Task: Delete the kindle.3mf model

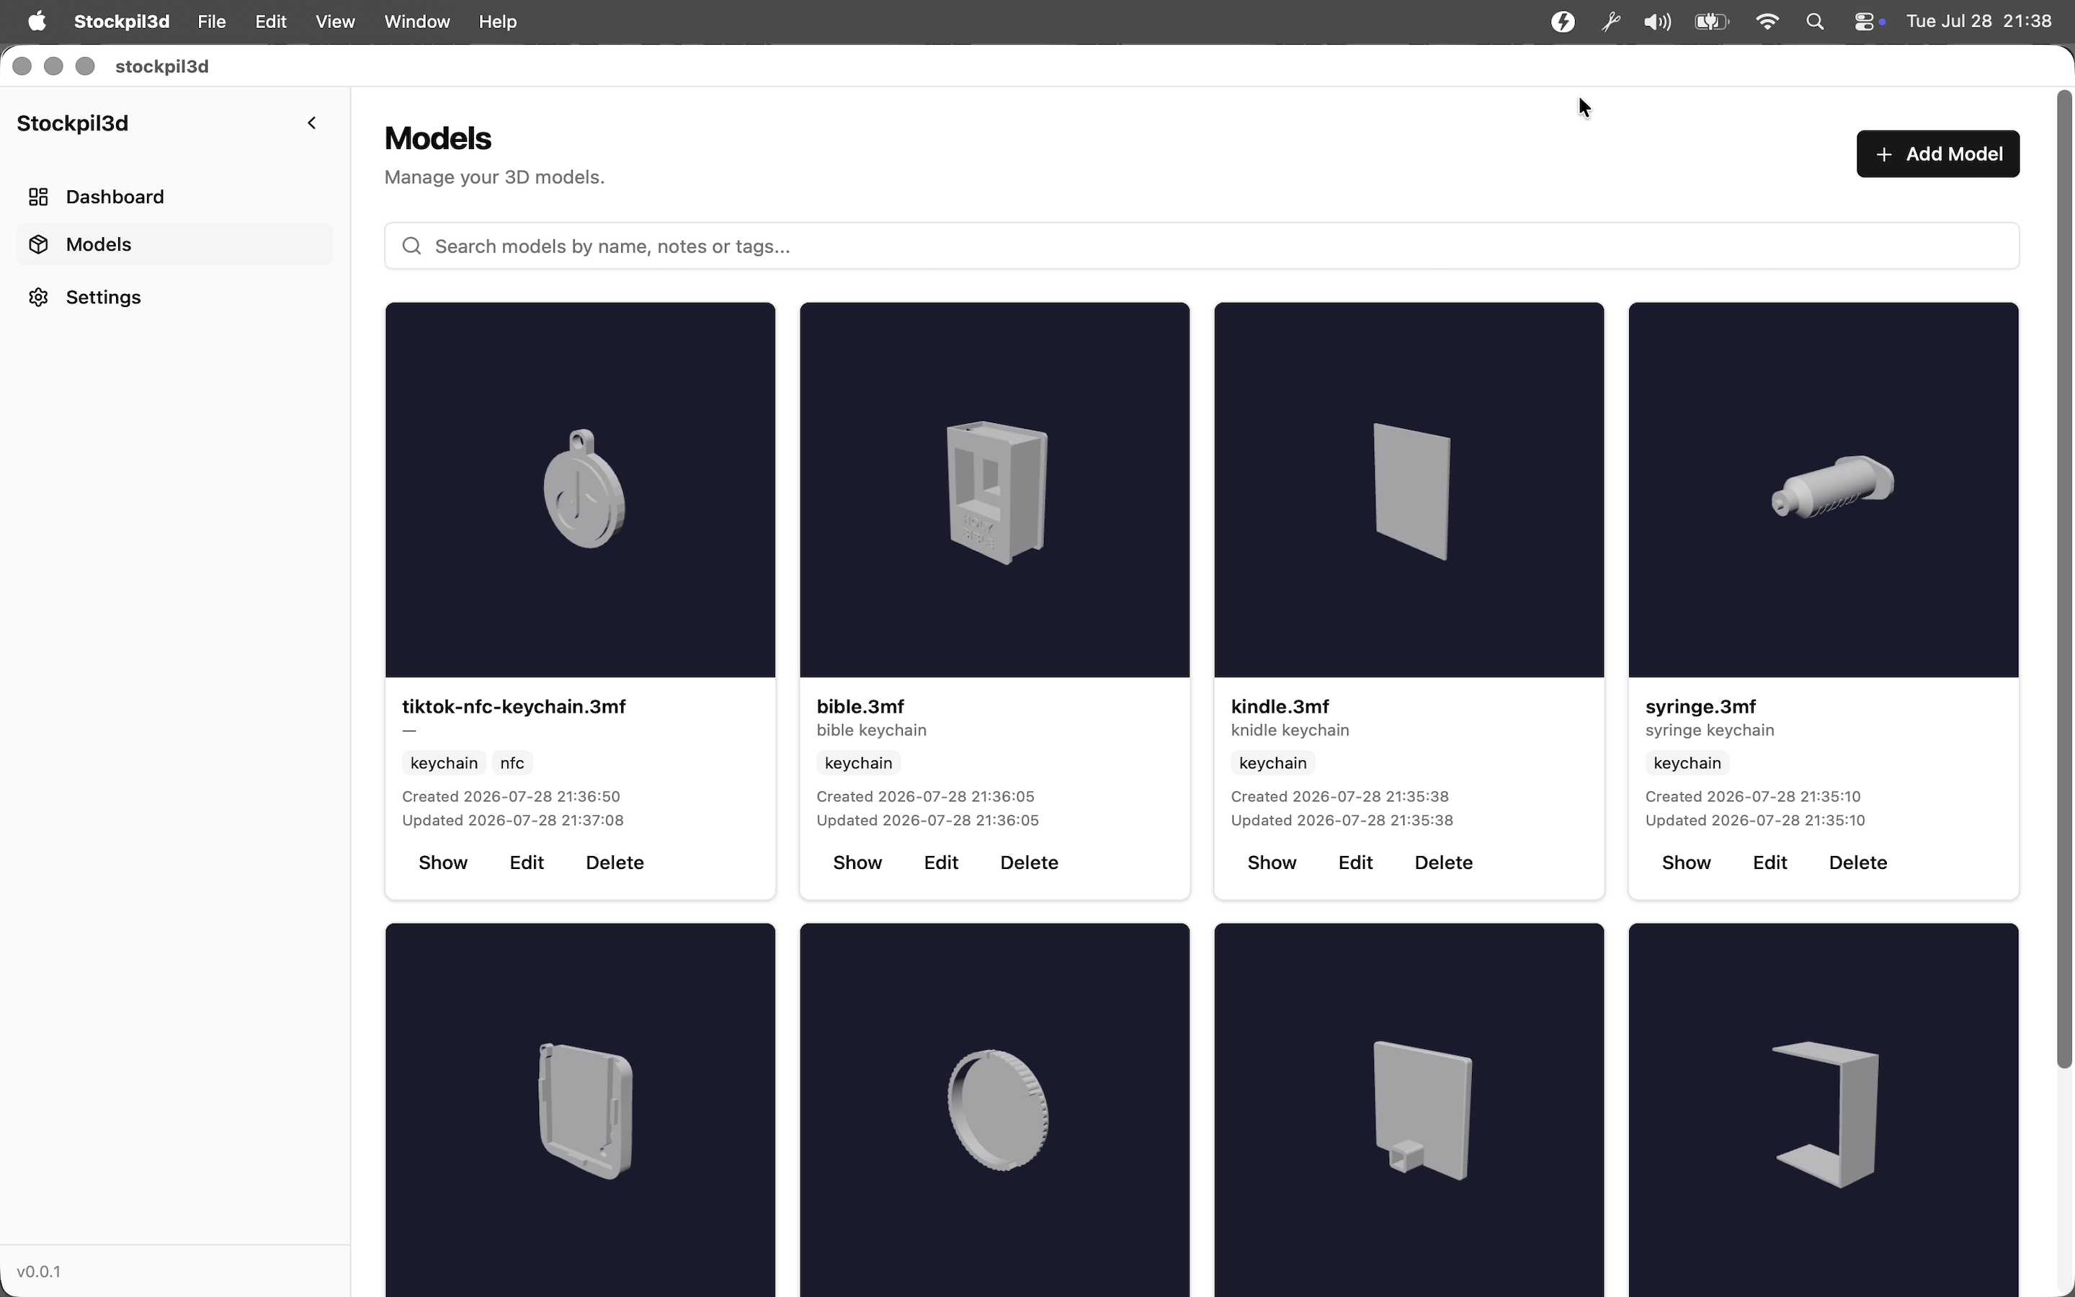Action: click(1444, 862)
